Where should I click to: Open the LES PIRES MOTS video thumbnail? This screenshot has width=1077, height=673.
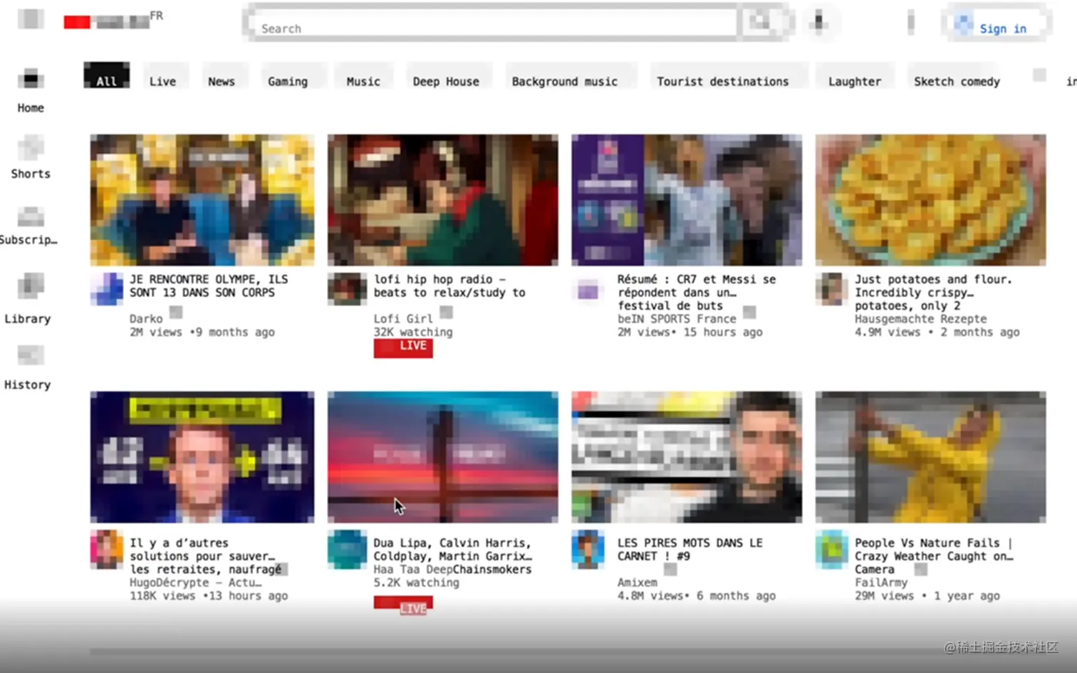pos(687,457)
